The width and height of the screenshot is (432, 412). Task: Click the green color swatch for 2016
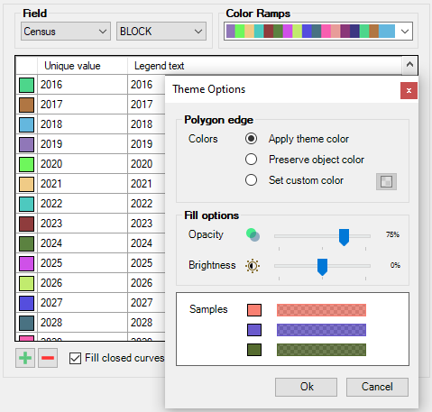coord(26,85)
